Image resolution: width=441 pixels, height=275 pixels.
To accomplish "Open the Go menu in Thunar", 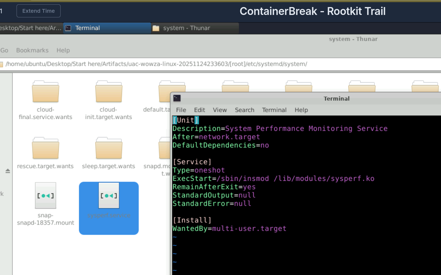I will point(4,50).
